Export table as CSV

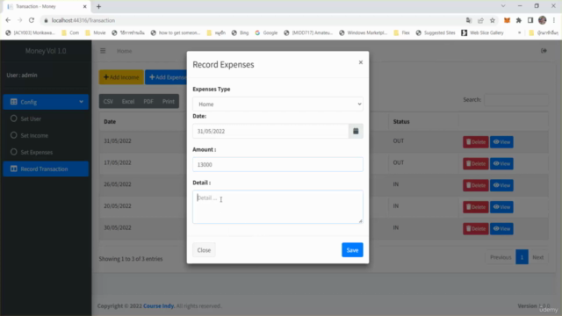pos(108,102)
